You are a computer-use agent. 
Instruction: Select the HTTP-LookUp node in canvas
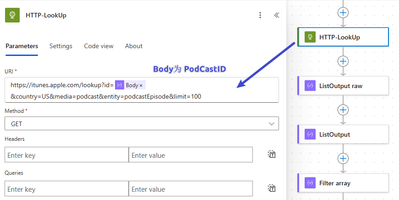pyautogui.click(x=343, y=37)
